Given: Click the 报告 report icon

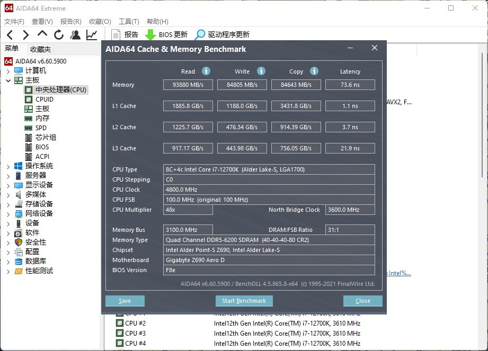Looking at the screenshot, I should click(116, 34).
